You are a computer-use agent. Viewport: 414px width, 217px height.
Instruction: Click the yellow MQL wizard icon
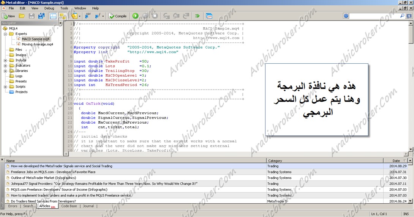click(74, 16)
